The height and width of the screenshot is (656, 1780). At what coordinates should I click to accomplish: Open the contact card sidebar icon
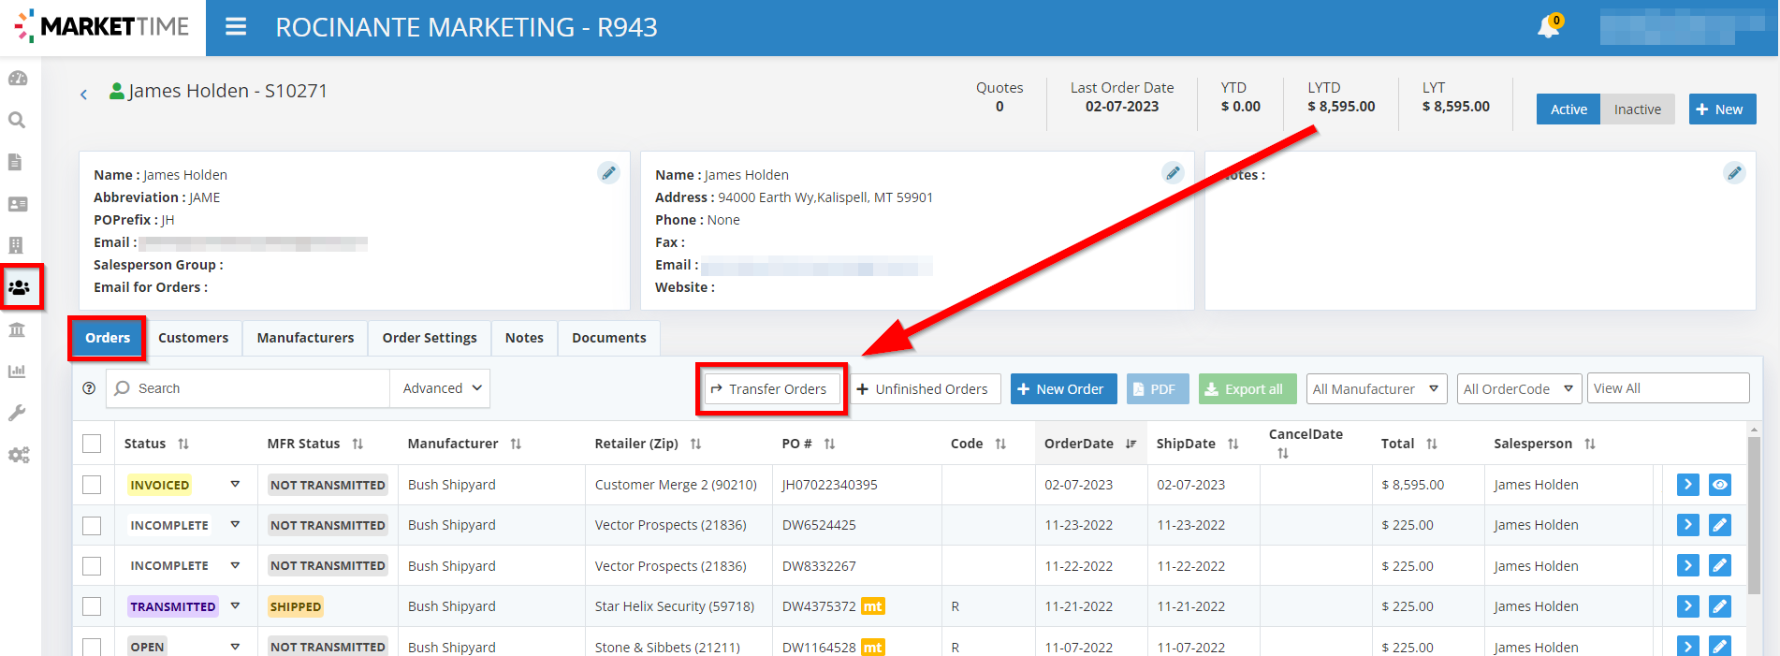18,204
